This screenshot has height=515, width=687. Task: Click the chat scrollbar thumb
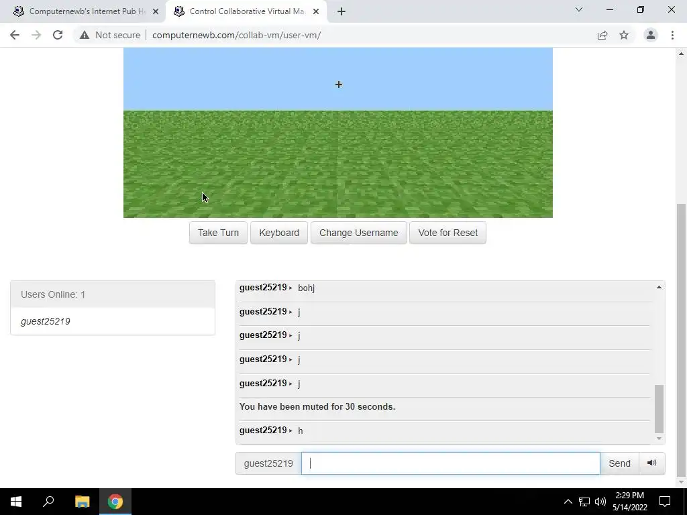click(659, 409)
